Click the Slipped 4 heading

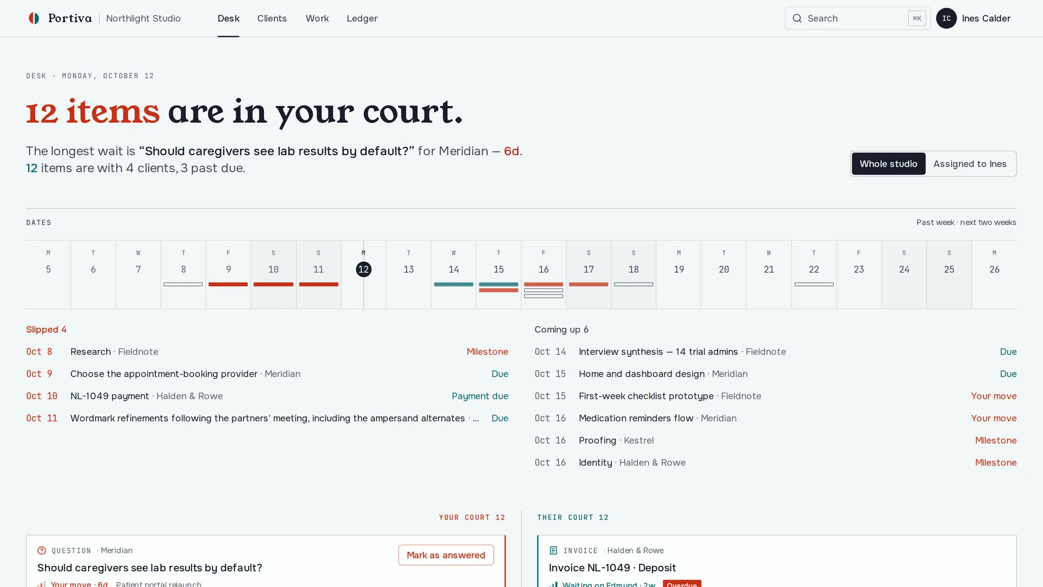46,329
